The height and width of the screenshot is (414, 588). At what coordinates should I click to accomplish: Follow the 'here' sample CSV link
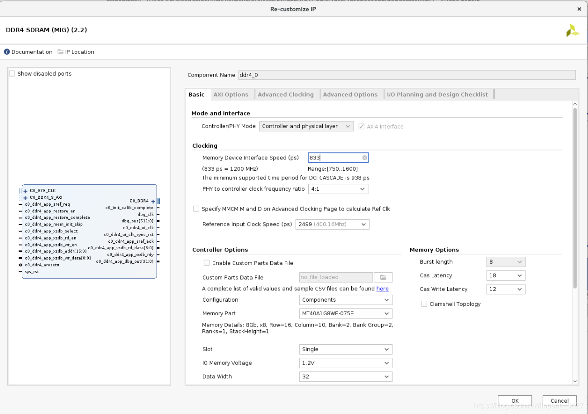point(382,289)
